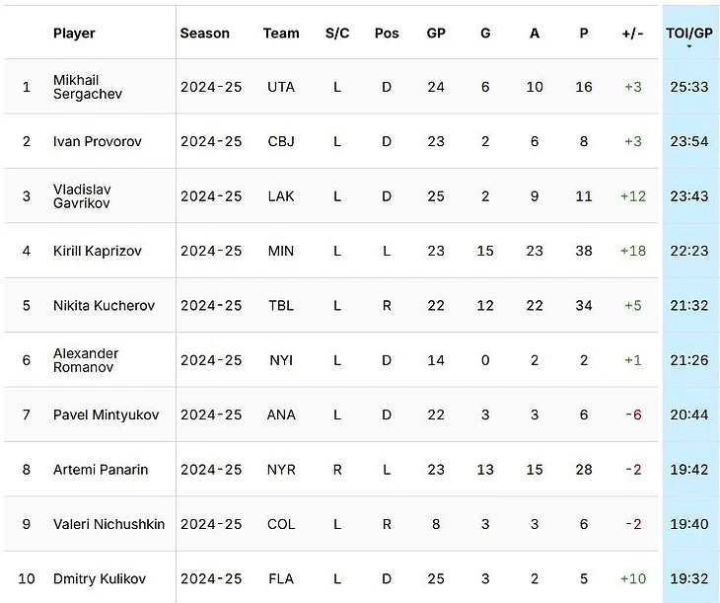
Task: Click the Pos column header
Action: click(387, 33)
